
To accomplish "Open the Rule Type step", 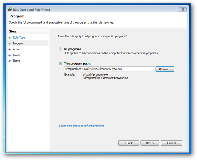I will point(19,37).
